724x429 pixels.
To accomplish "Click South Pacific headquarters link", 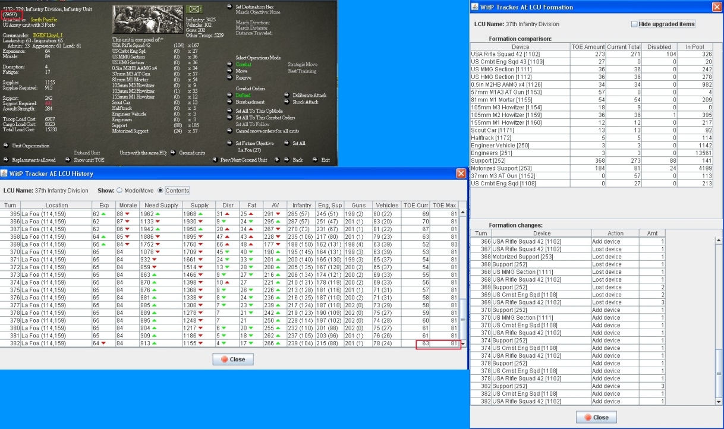I will [x=44, y=20].
